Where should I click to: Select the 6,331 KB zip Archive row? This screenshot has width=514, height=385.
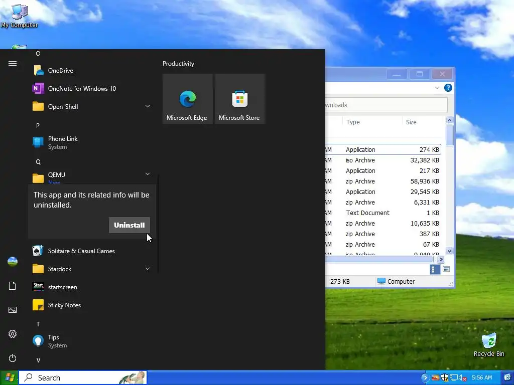383,203
